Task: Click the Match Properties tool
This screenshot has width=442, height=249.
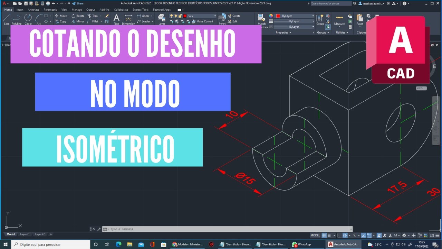Action: [x=262, y=21]
